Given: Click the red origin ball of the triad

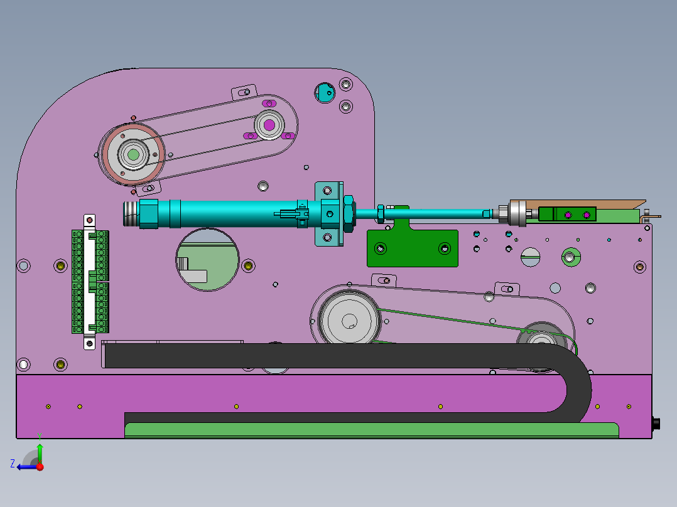Looking at the screenshot, I should click(x=40, y=467).
